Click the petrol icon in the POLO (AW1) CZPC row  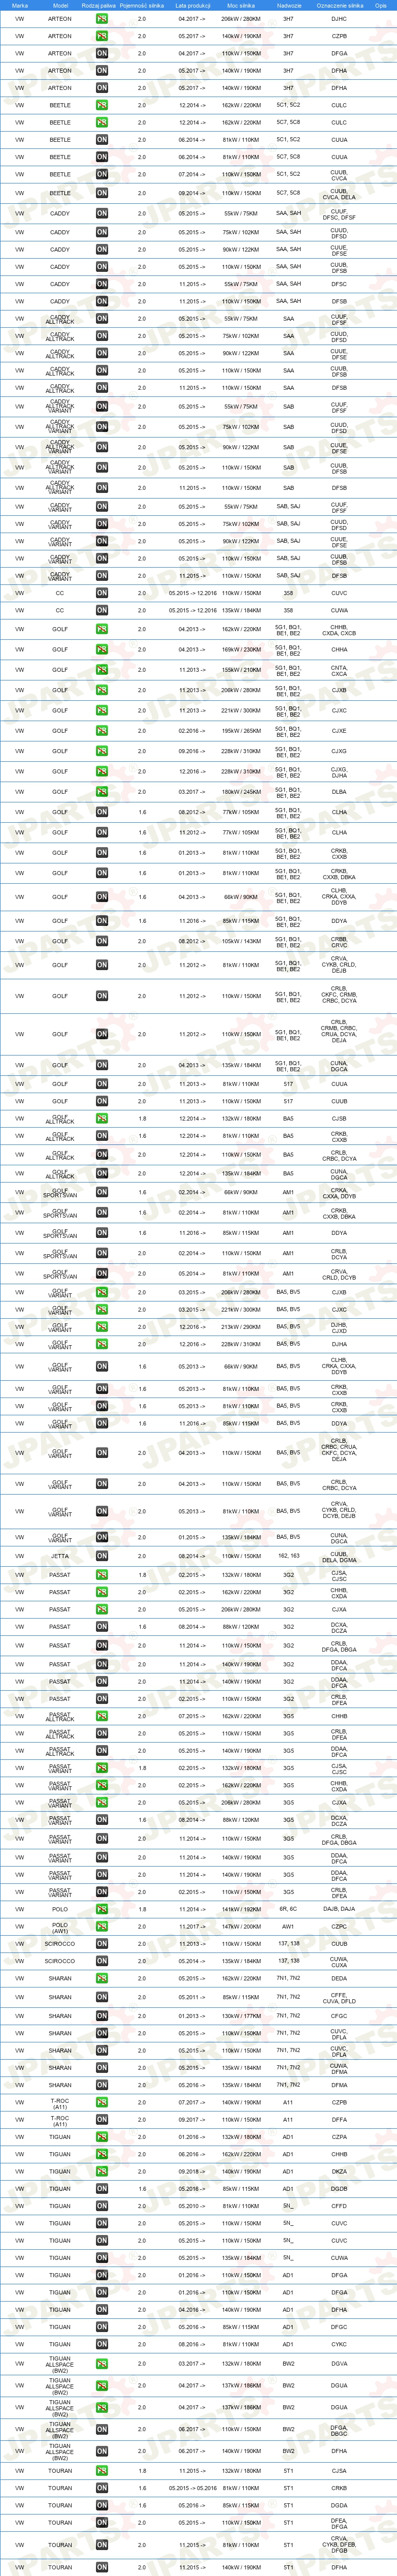tap(102, 1926)
